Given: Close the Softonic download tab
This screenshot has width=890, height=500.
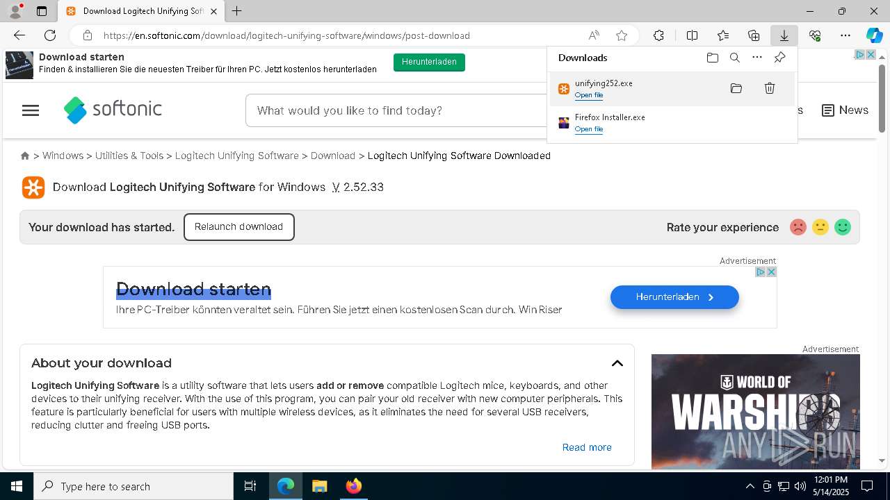Looking at the screenshot, I should click(214, 11).
